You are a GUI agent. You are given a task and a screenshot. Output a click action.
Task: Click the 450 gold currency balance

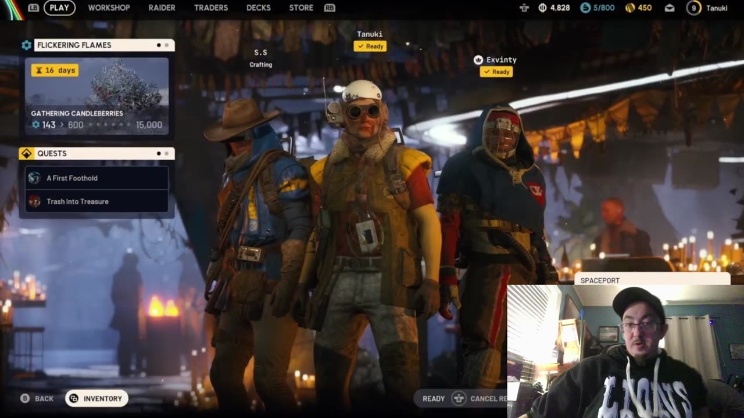click(x=645, y=8)
